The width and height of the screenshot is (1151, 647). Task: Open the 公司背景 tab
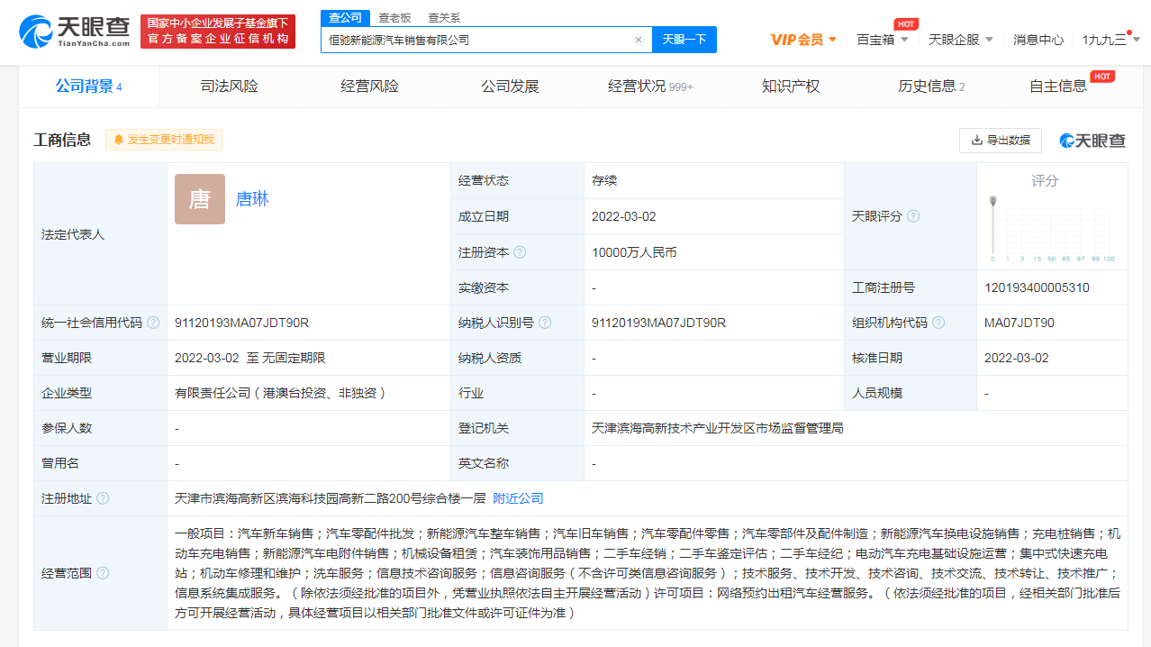(x=88, y=87)
